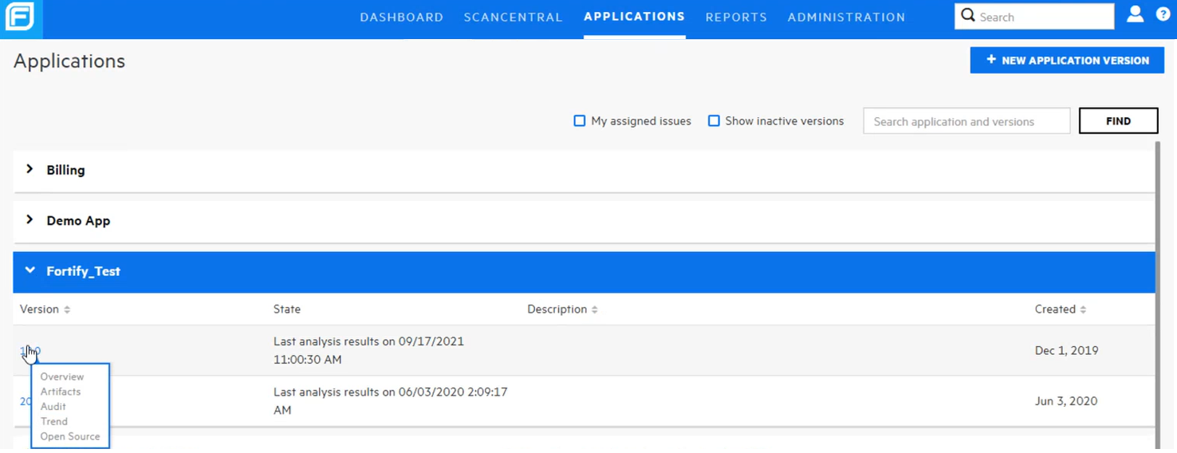The height and width of the screenshot is (453, 1177).
Task: Toggle My assigned issues checkbox
Action: (580, 121)
